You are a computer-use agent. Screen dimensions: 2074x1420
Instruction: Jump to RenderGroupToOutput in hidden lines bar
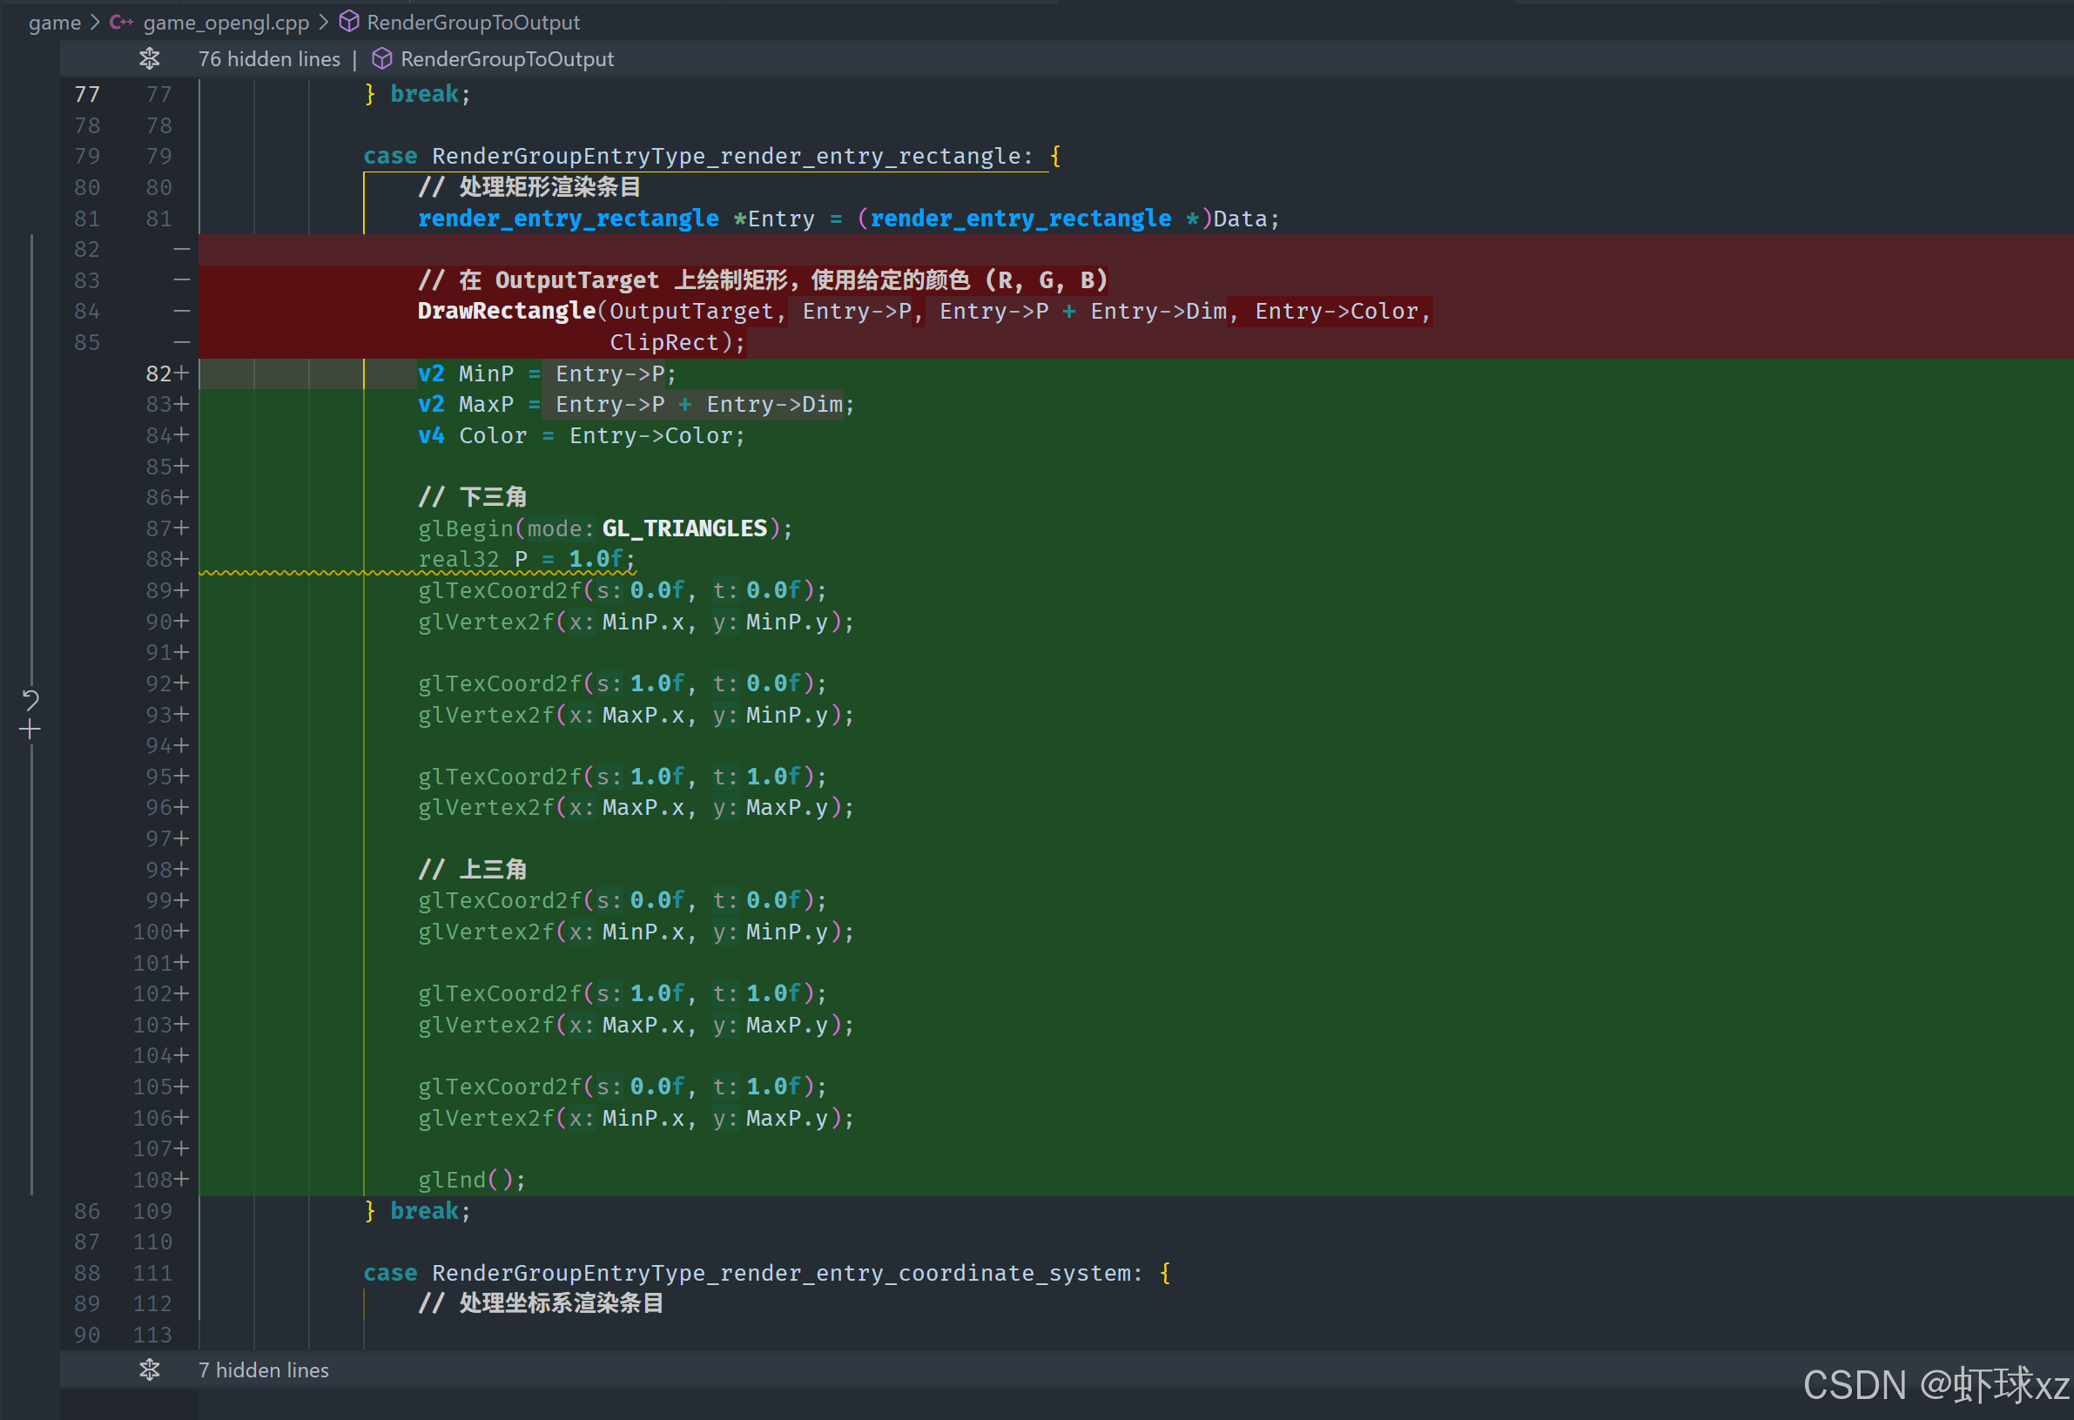point(507,59)
